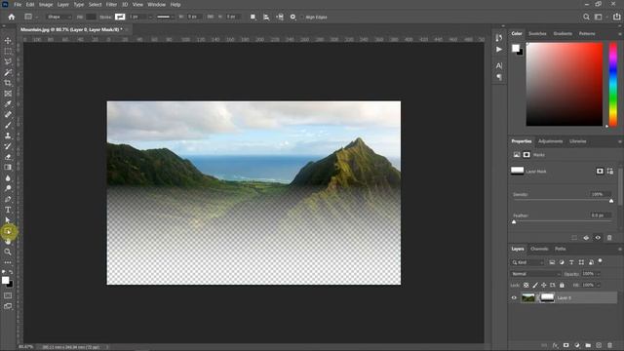
Task: Toggle layer filtering on/off switch
Action: pyautogui.click(x=601, y=261)
